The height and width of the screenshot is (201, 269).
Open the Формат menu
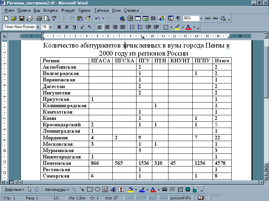click(x=68, y=10)
